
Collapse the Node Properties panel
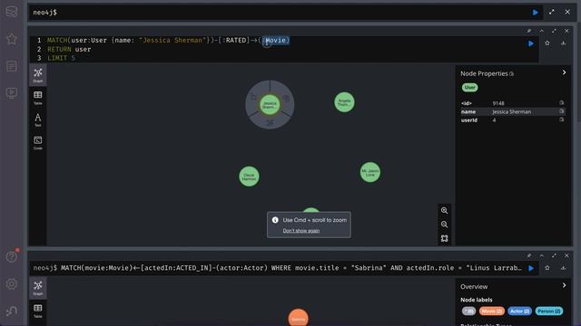tap(564, 72)
